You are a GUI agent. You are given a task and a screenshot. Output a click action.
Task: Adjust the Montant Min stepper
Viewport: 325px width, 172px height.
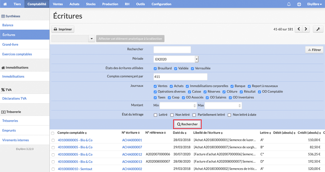[195, 106]
